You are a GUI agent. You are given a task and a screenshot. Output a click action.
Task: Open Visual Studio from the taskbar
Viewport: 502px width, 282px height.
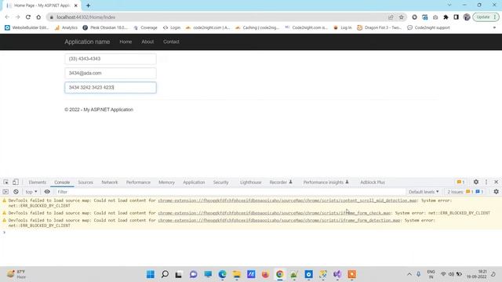pyautogui.click(x=337, y=274)
